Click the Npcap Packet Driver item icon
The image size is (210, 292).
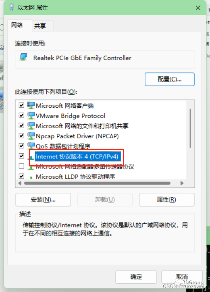point(31,136)
